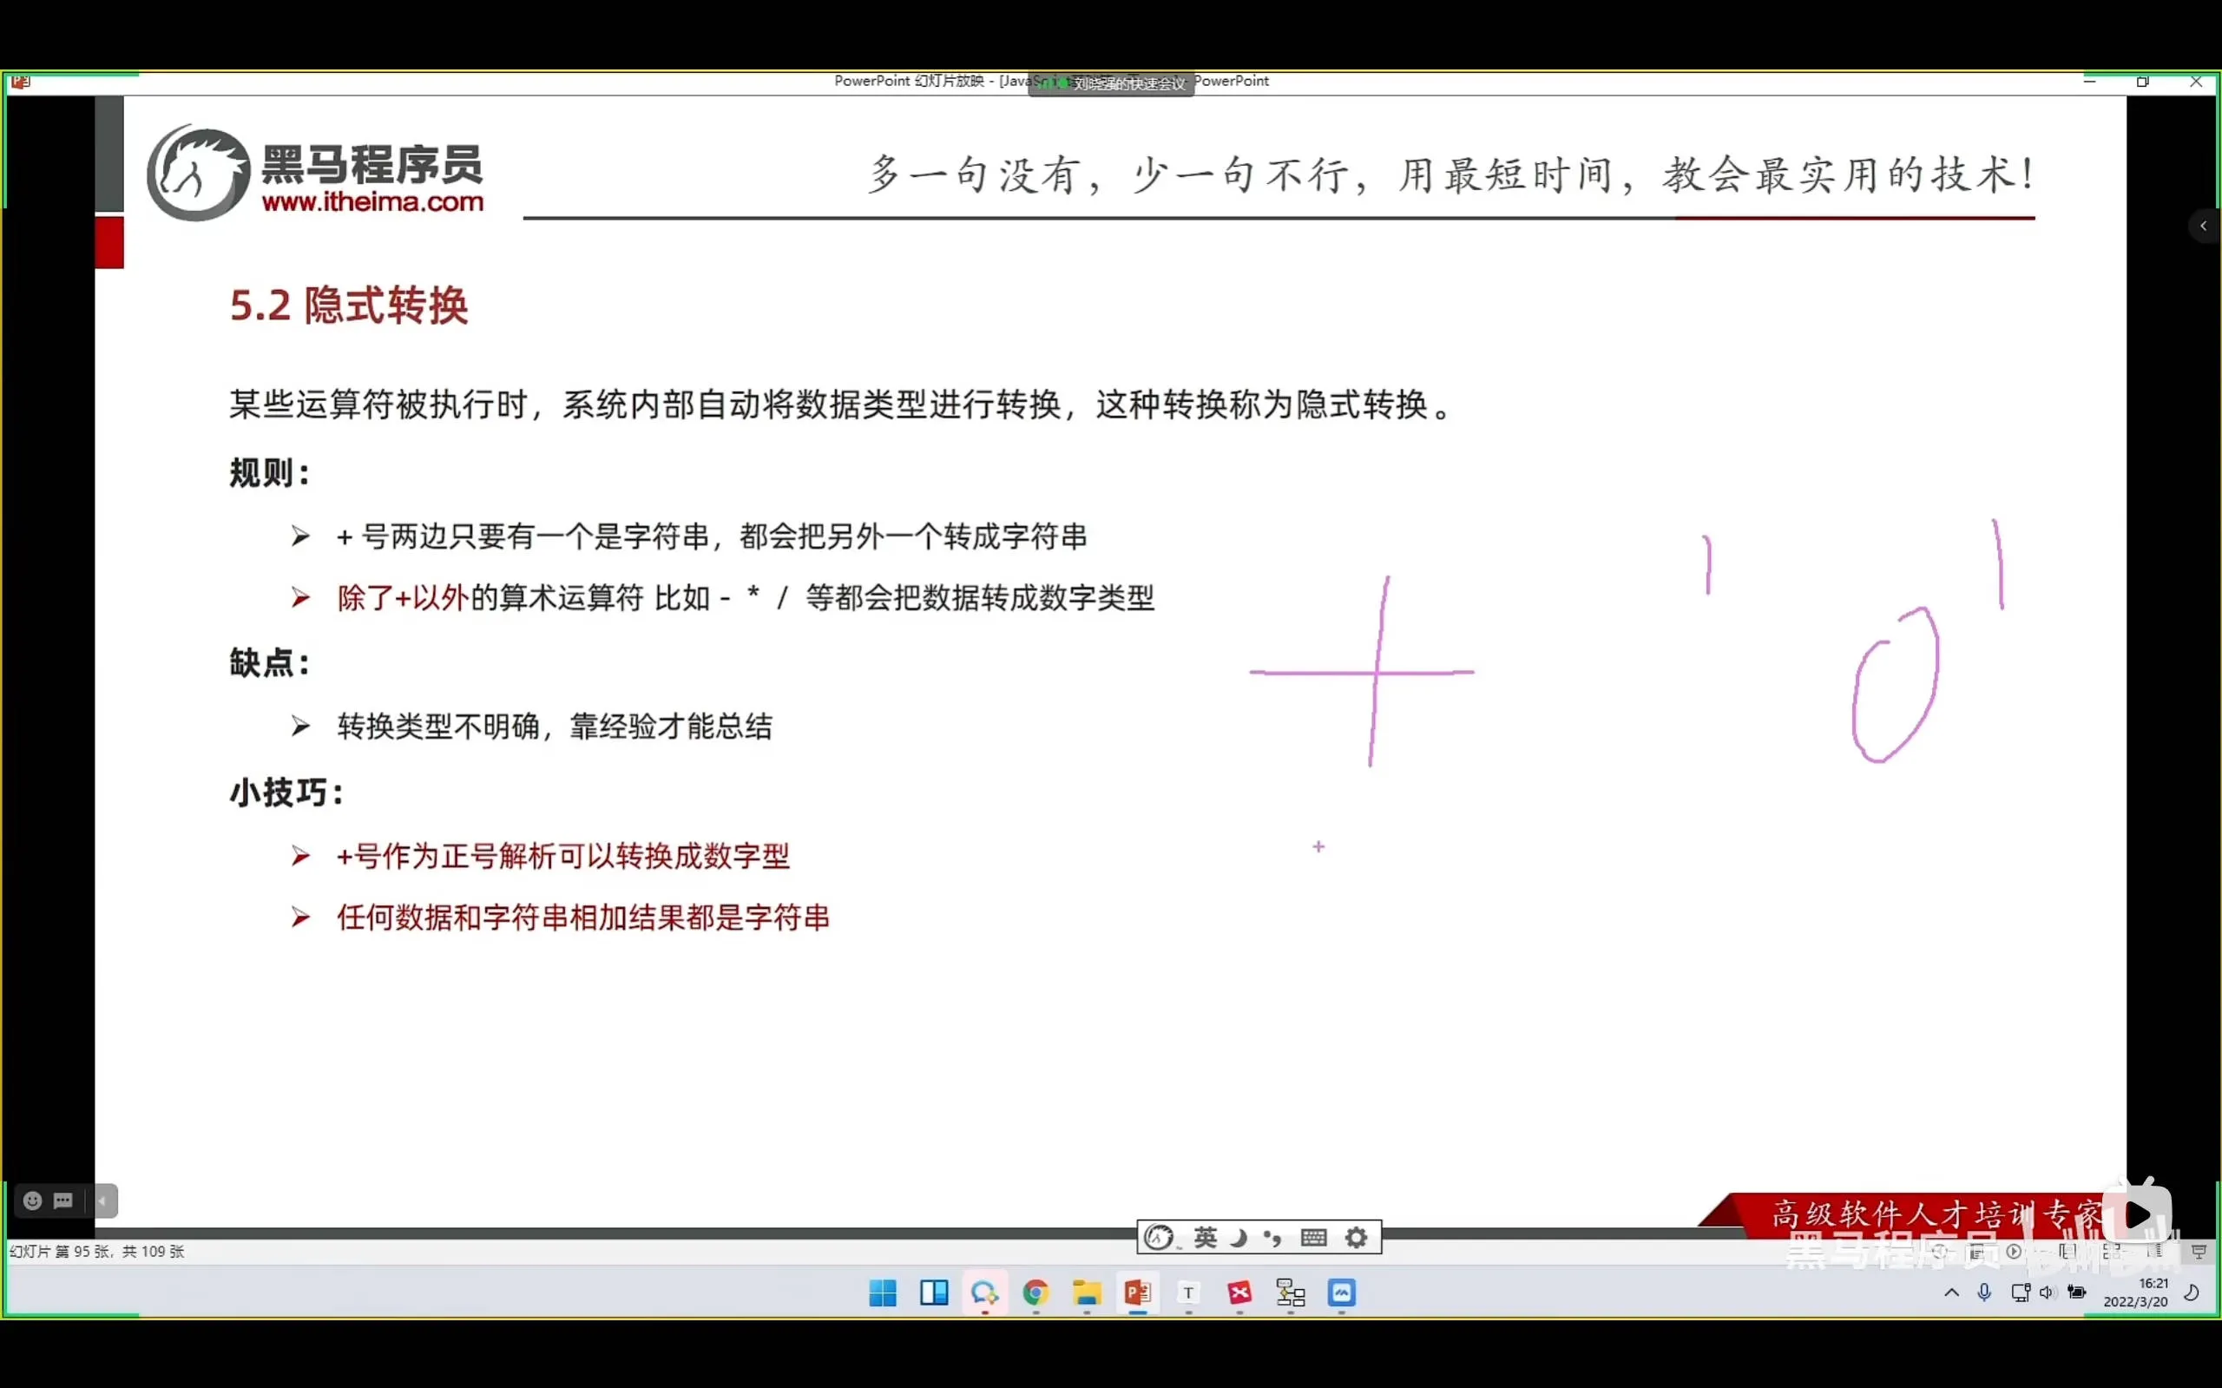
Task: Expand system tray hidden icons chevron
Action: [x=1951, y=1293]
